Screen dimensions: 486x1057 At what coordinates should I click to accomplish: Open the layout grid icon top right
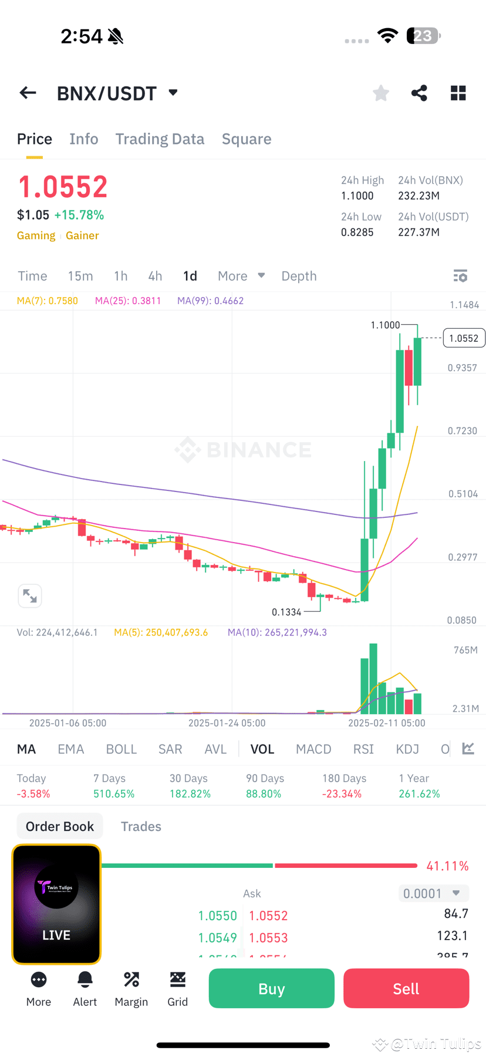(x=458, y=92)
